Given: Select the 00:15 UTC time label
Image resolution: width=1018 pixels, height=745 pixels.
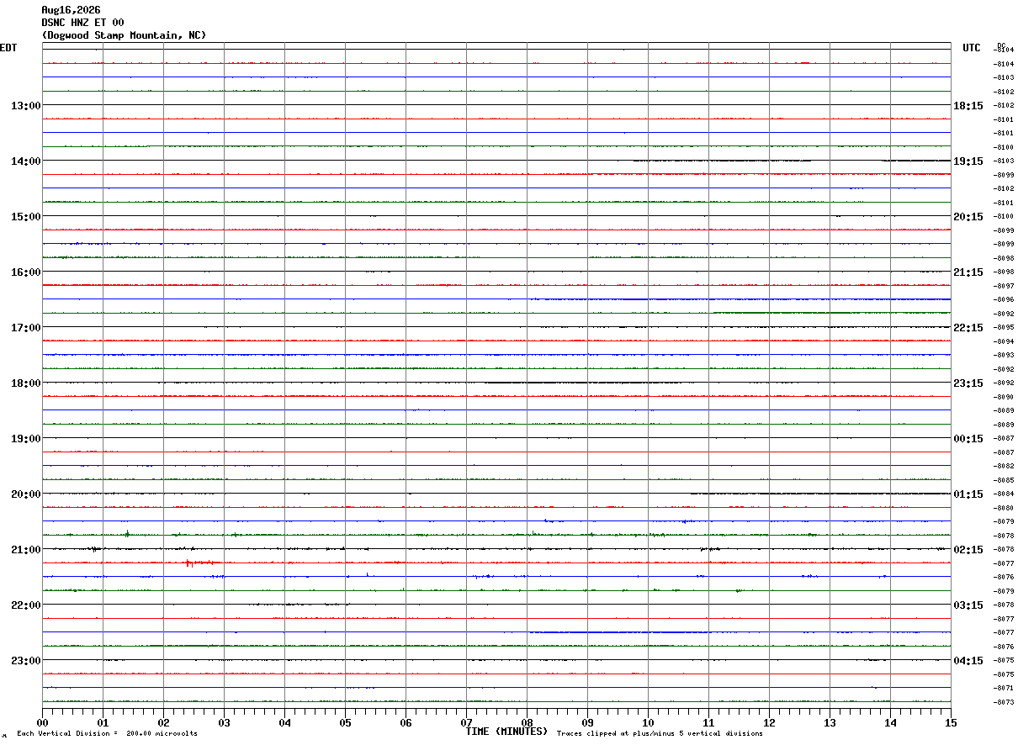Looking at the screenshot, I should (968, 438).
